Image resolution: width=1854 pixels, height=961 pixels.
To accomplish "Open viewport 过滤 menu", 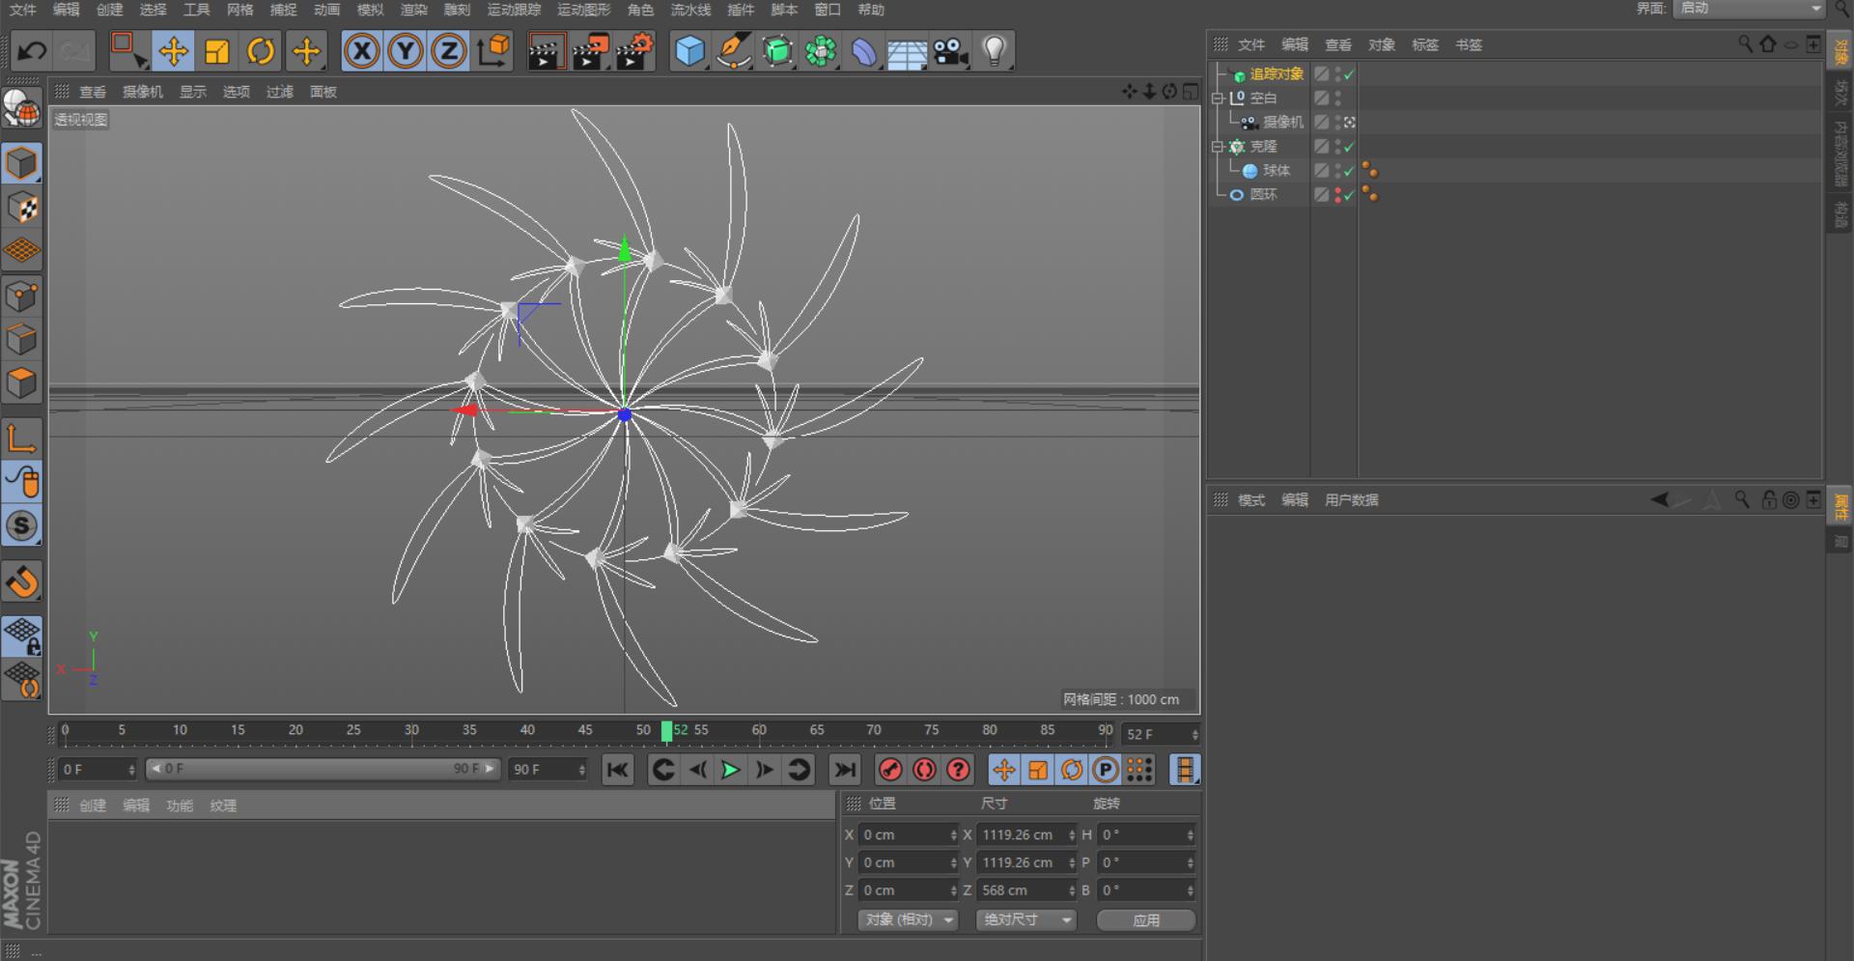I will pos(280,92).
